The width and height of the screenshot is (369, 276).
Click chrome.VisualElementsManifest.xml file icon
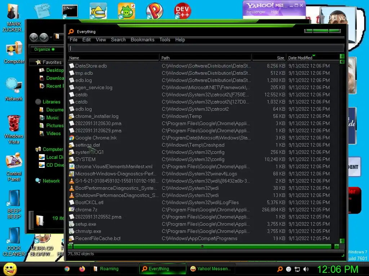[72, 167]
